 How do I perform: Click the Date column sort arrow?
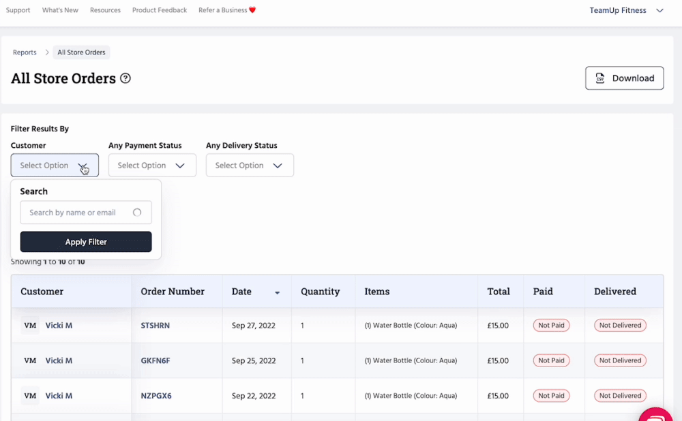click(x=277, y=292)
